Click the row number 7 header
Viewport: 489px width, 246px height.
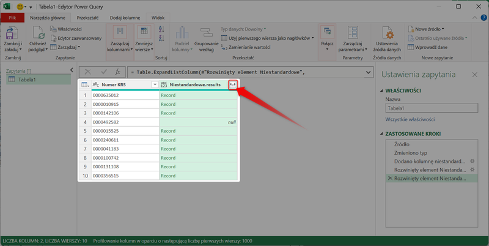point(85,149)
